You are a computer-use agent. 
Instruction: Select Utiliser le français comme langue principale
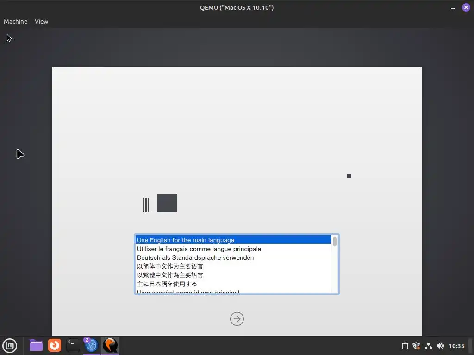233,249
